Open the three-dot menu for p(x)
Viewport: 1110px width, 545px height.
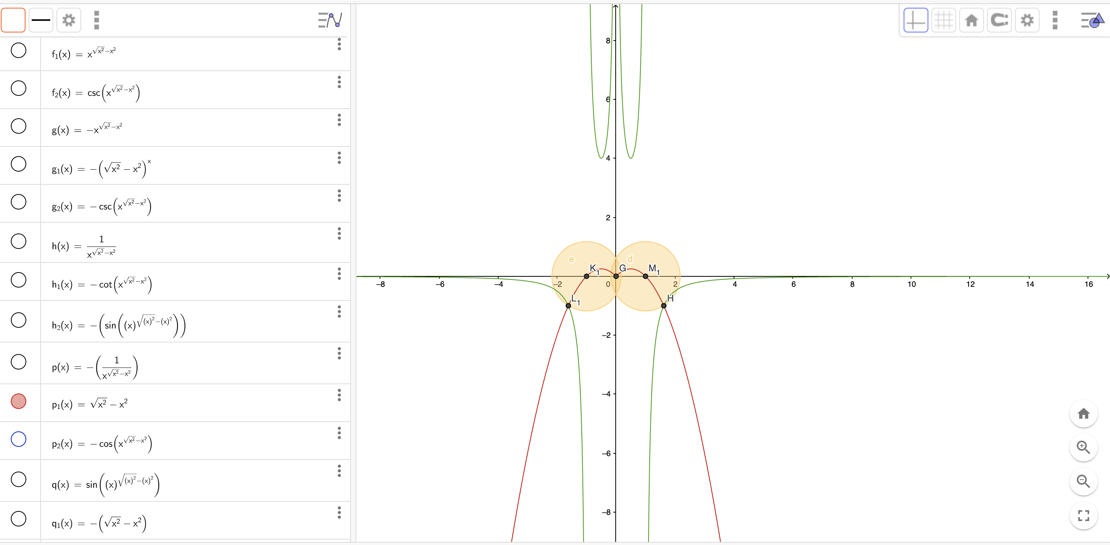(340, 353)
